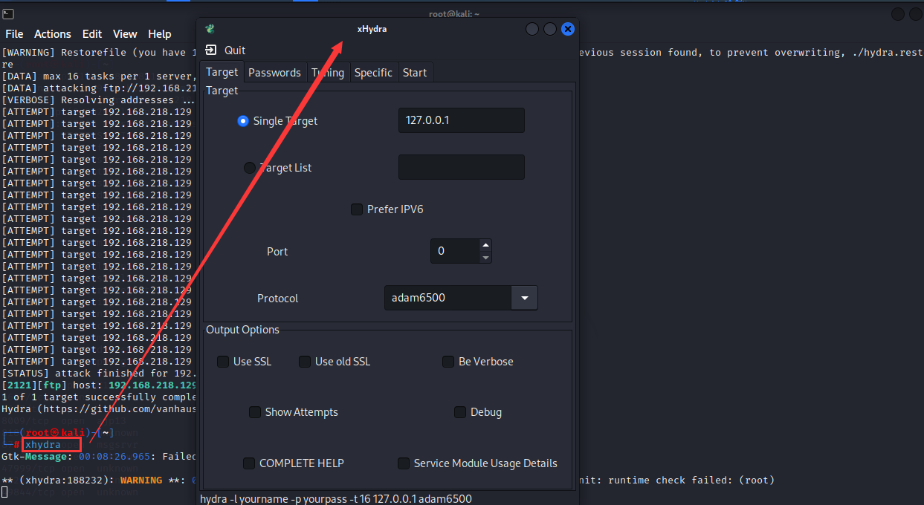Screen dimensions: 924x505
Task: Select the Target tab
Action: click(x=222, y=72)
